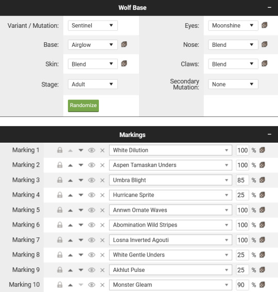Move Marking 7 down using the arrow
278x292 pixels.
81,240
